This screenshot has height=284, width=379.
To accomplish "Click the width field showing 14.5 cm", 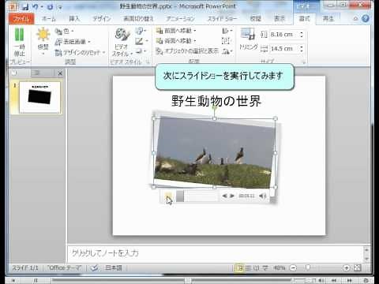I will tap(284, 49).
